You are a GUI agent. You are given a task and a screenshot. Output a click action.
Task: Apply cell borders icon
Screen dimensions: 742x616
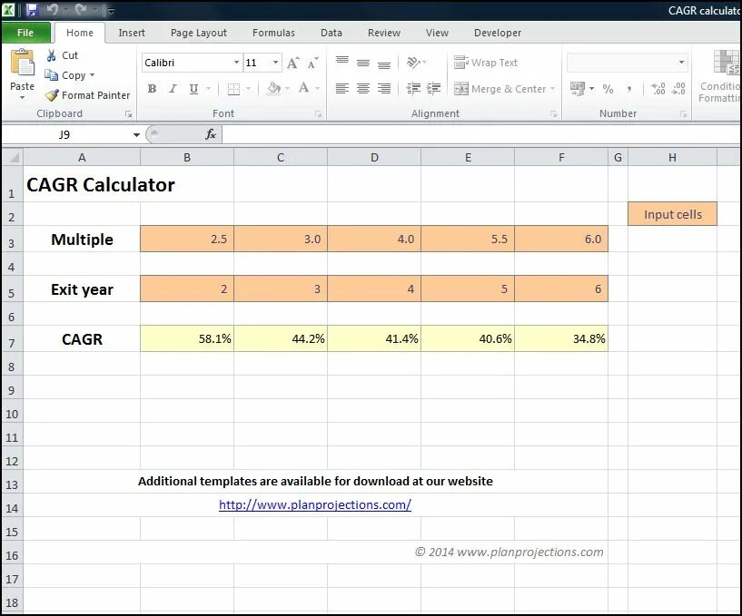pyautogui.click(x=233, y=88)
